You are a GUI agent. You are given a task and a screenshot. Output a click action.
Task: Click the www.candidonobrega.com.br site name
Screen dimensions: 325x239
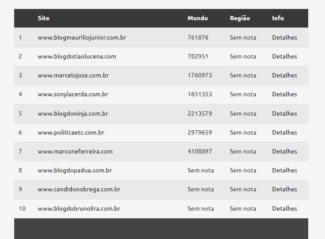tap(79, 190)
